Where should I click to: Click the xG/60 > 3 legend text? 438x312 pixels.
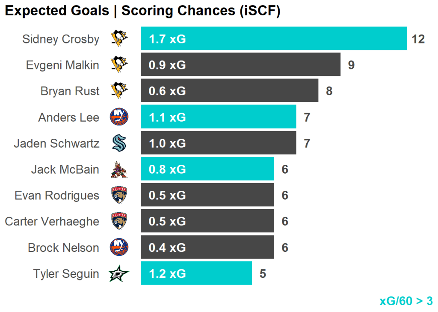click(406, 301)
